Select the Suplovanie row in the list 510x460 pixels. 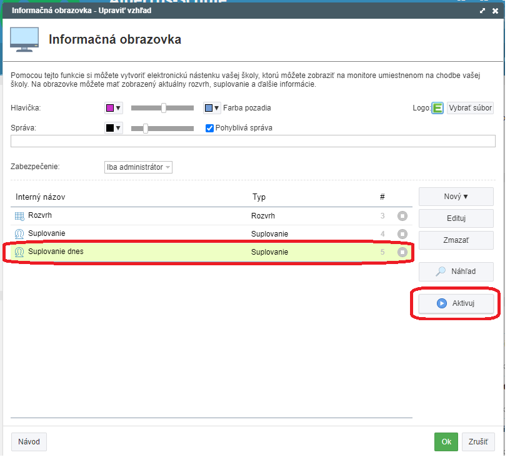click(x=137, y=233)
